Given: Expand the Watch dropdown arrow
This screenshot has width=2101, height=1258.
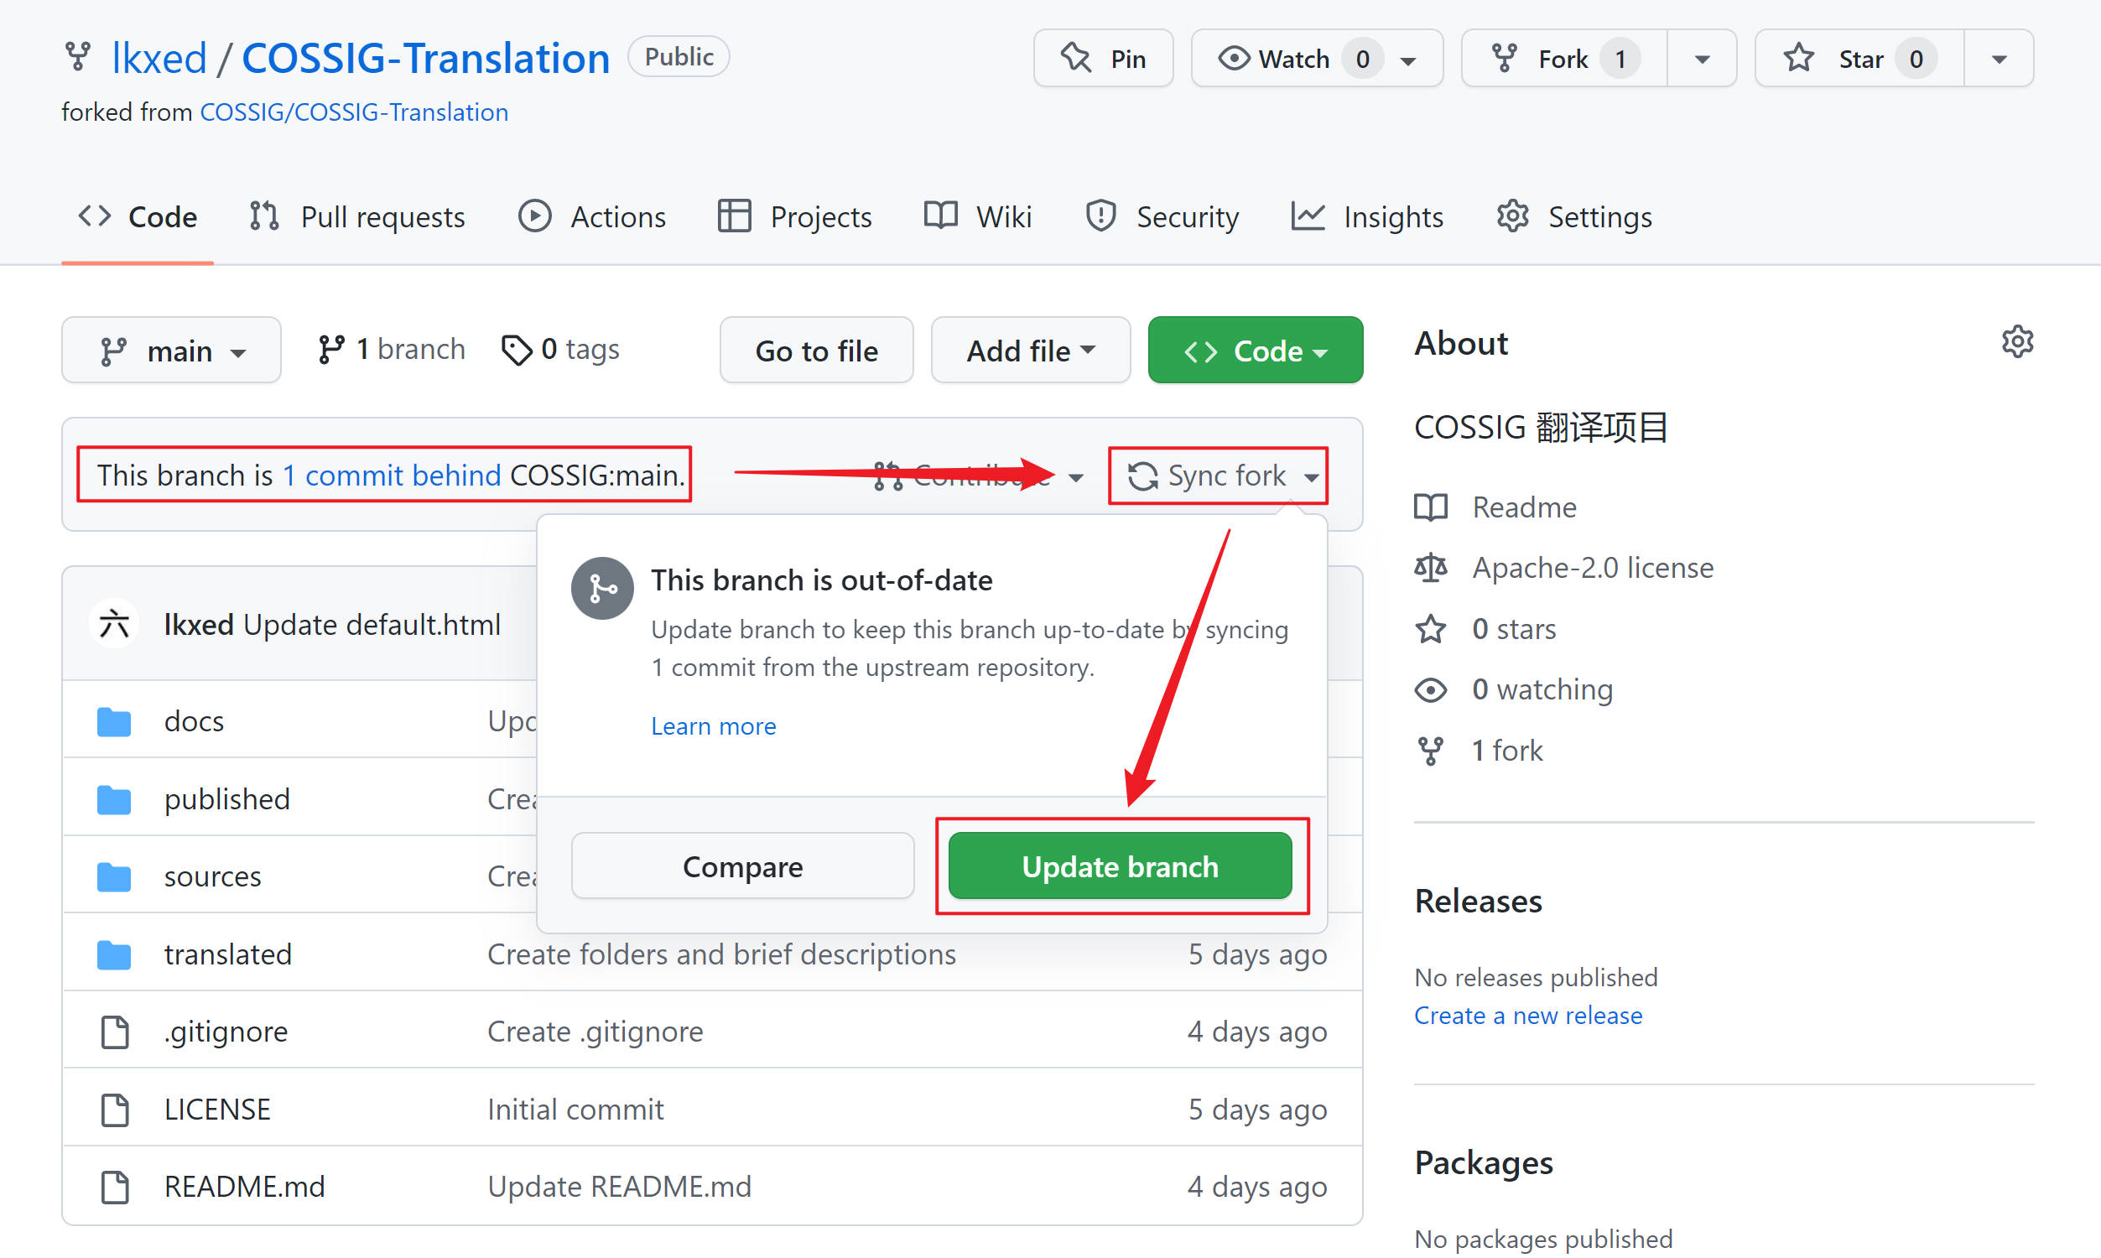Looking at the screenshot, I should 1408,60.
